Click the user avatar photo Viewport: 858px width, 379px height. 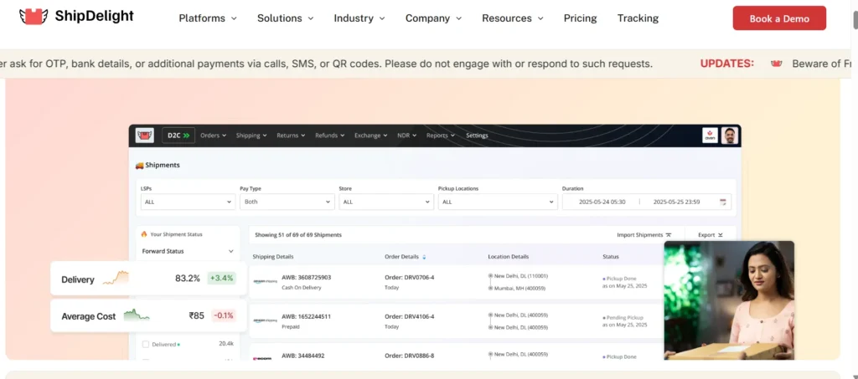[x=730, y=136]
